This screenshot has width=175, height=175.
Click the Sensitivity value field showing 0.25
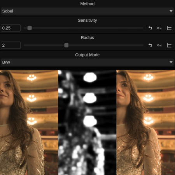pos(10,28)
